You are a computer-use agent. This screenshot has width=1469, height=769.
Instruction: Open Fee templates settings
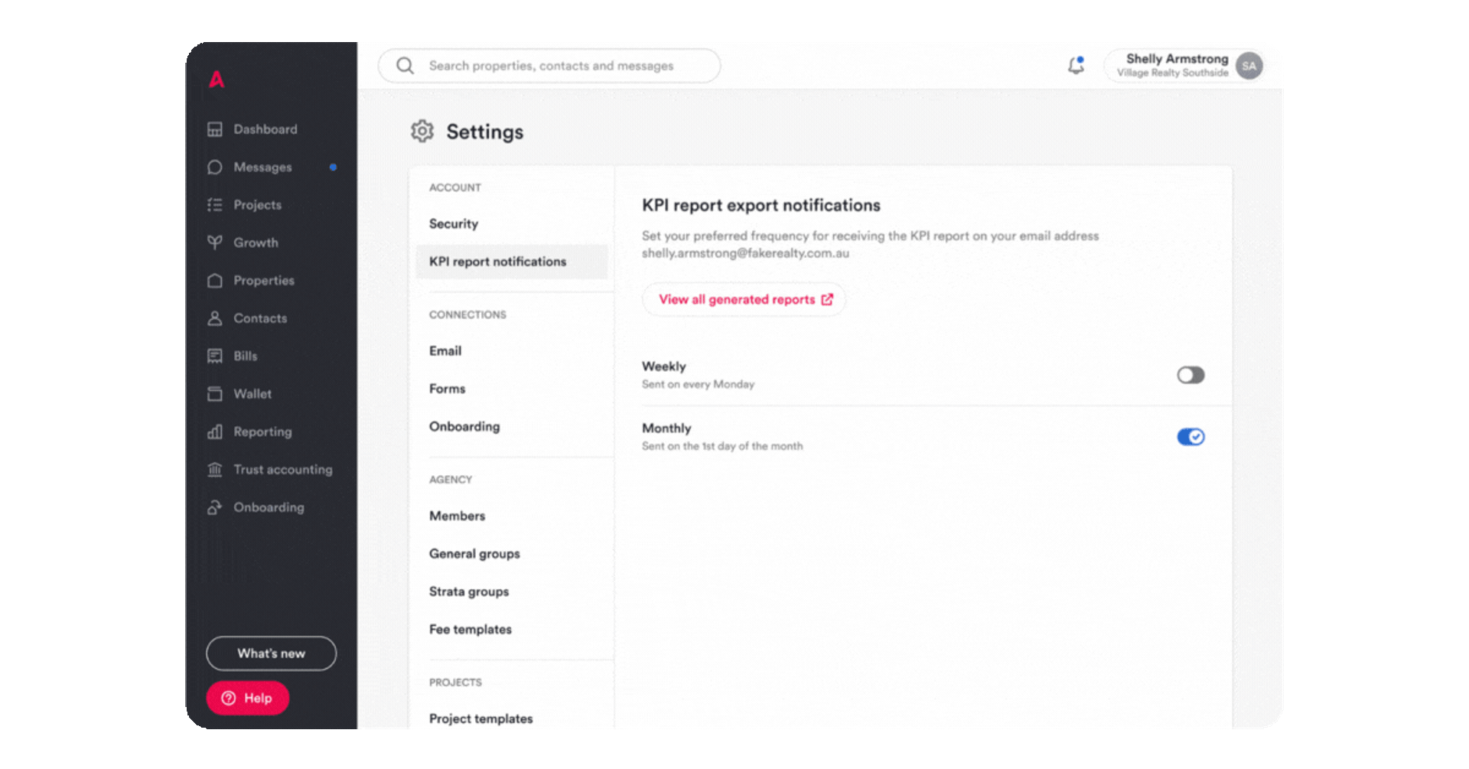tap(471, 630)
